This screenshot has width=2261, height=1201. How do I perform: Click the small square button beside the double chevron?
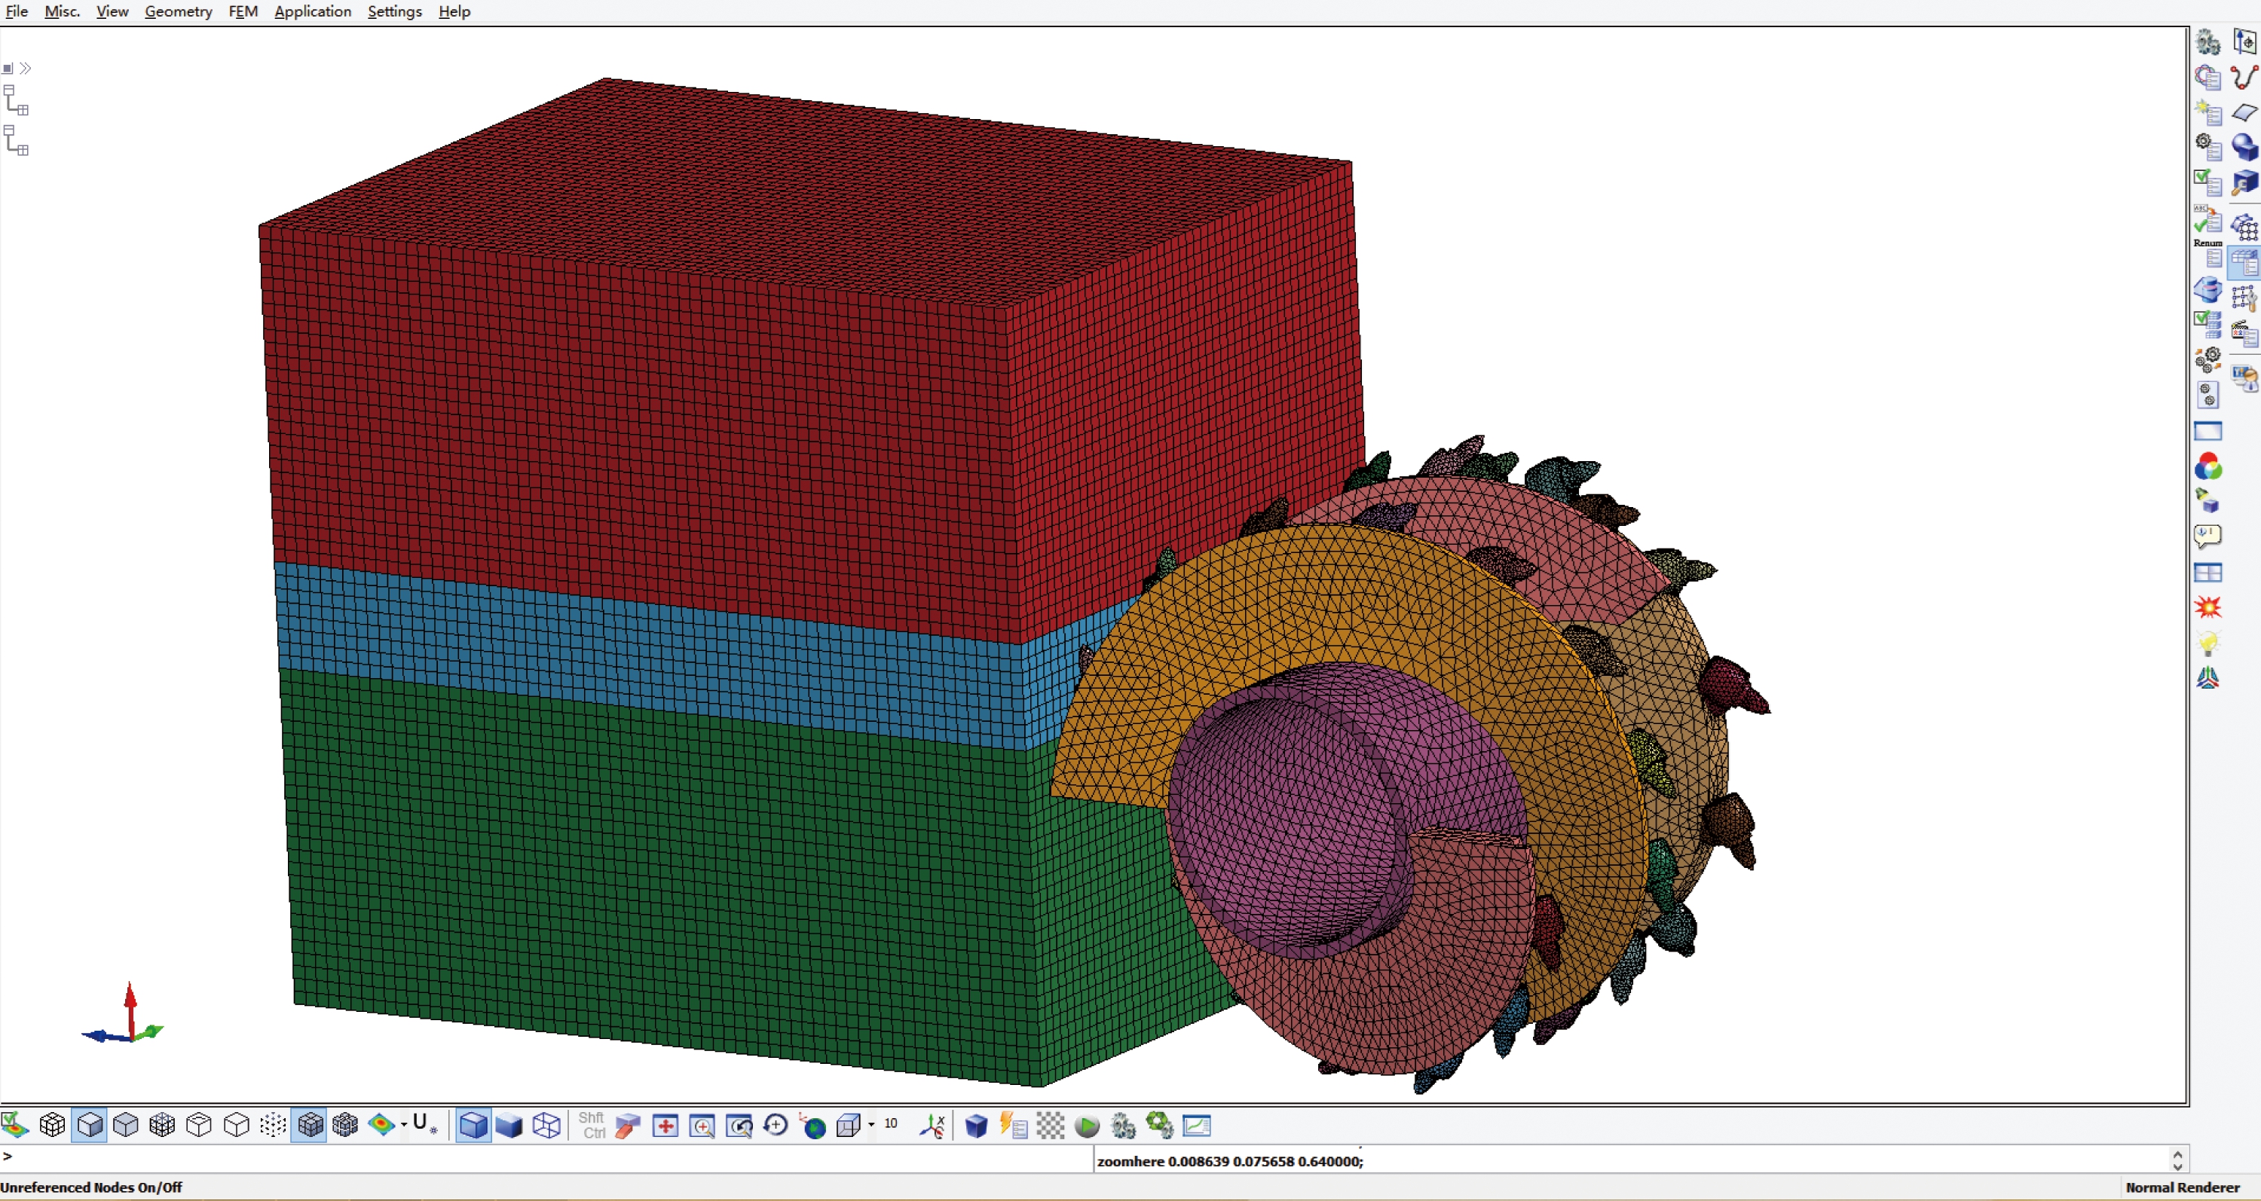coord(8,69)
